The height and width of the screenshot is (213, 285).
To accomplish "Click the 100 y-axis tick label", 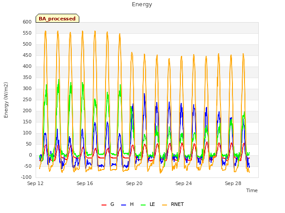I will click(x=27, y=133).
